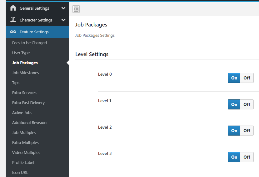Screen dimensions: 259x177
Task: Turn Level 2 Off
Action: (247, 131)
